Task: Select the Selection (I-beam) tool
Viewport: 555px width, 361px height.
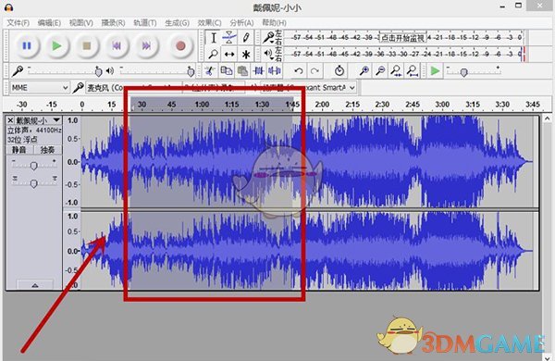Action: click(x=214, y=38)
